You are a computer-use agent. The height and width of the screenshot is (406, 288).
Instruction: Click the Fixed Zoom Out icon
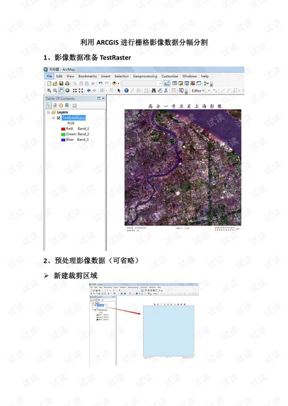pyautogui.click(x=81, y=90)
